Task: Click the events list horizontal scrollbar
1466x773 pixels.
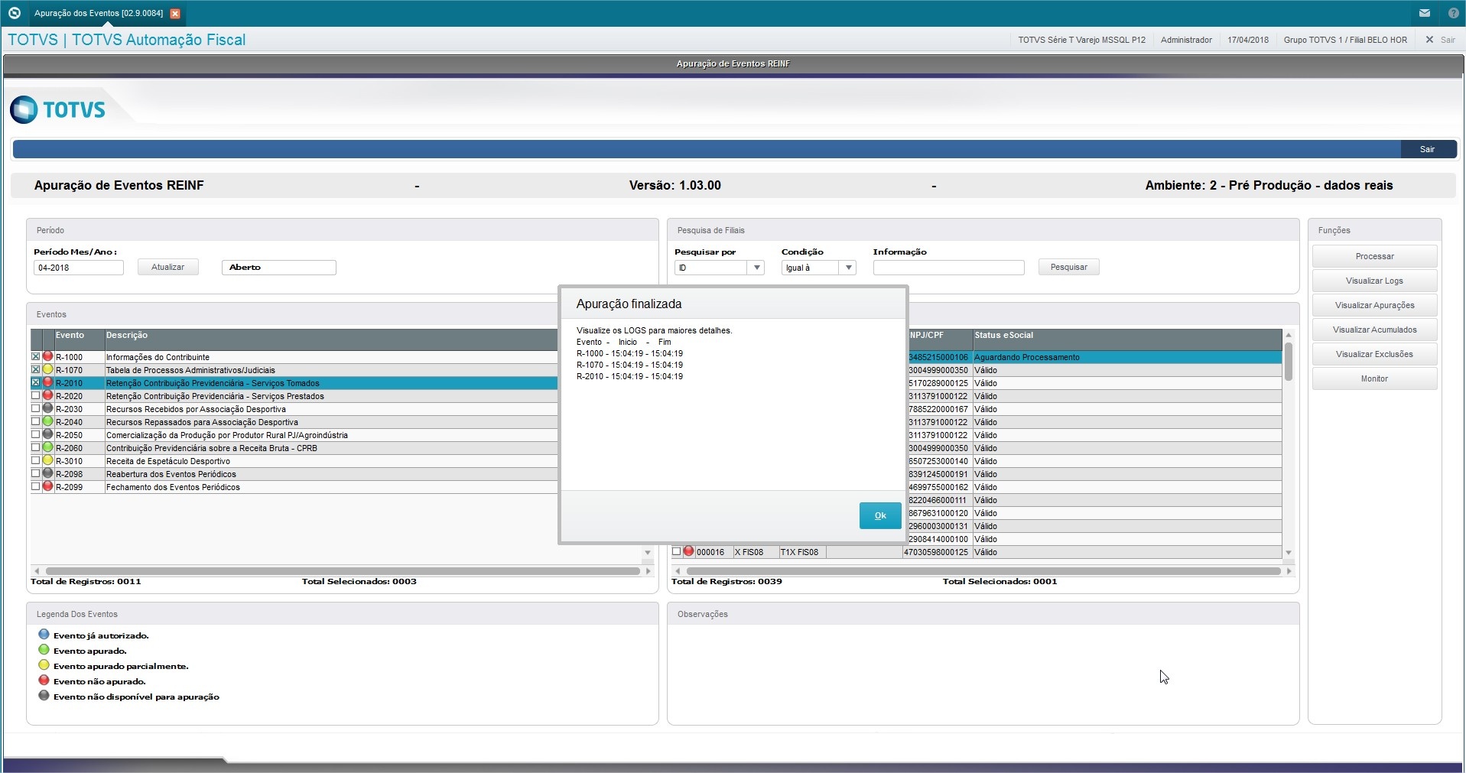Action: [342, 571]
